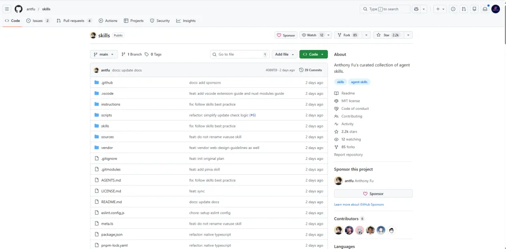Click the repository owner avatar beside skills title
The image size is (506, 249).
(x=93, y=36)
